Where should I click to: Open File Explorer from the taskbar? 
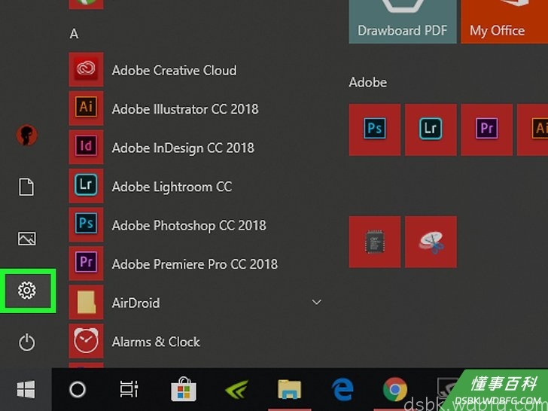(289, 389)
